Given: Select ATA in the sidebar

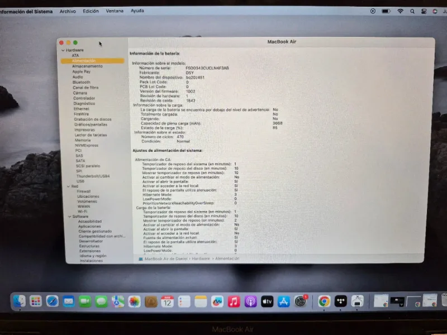Looking at the screenshot, I should click(x=75, y=55).
